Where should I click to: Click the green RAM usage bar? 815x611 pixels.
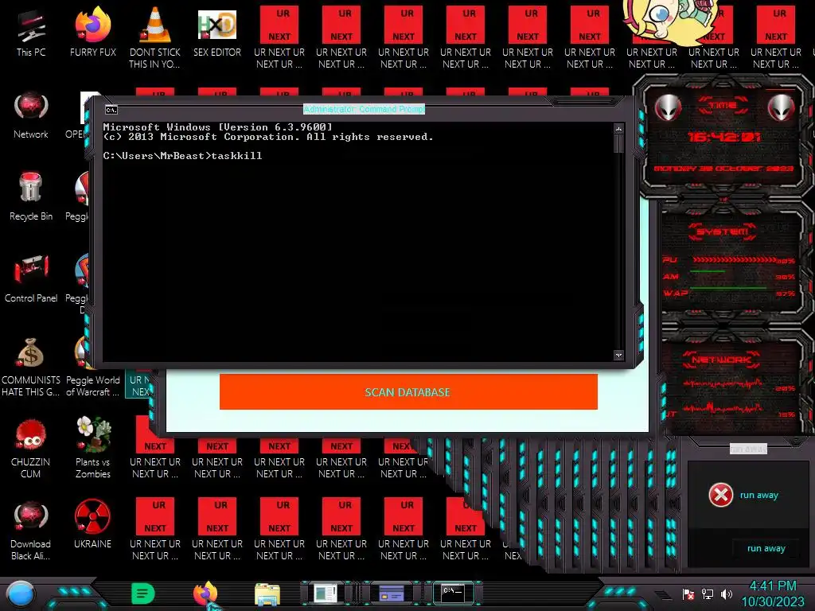coord(708,271)
